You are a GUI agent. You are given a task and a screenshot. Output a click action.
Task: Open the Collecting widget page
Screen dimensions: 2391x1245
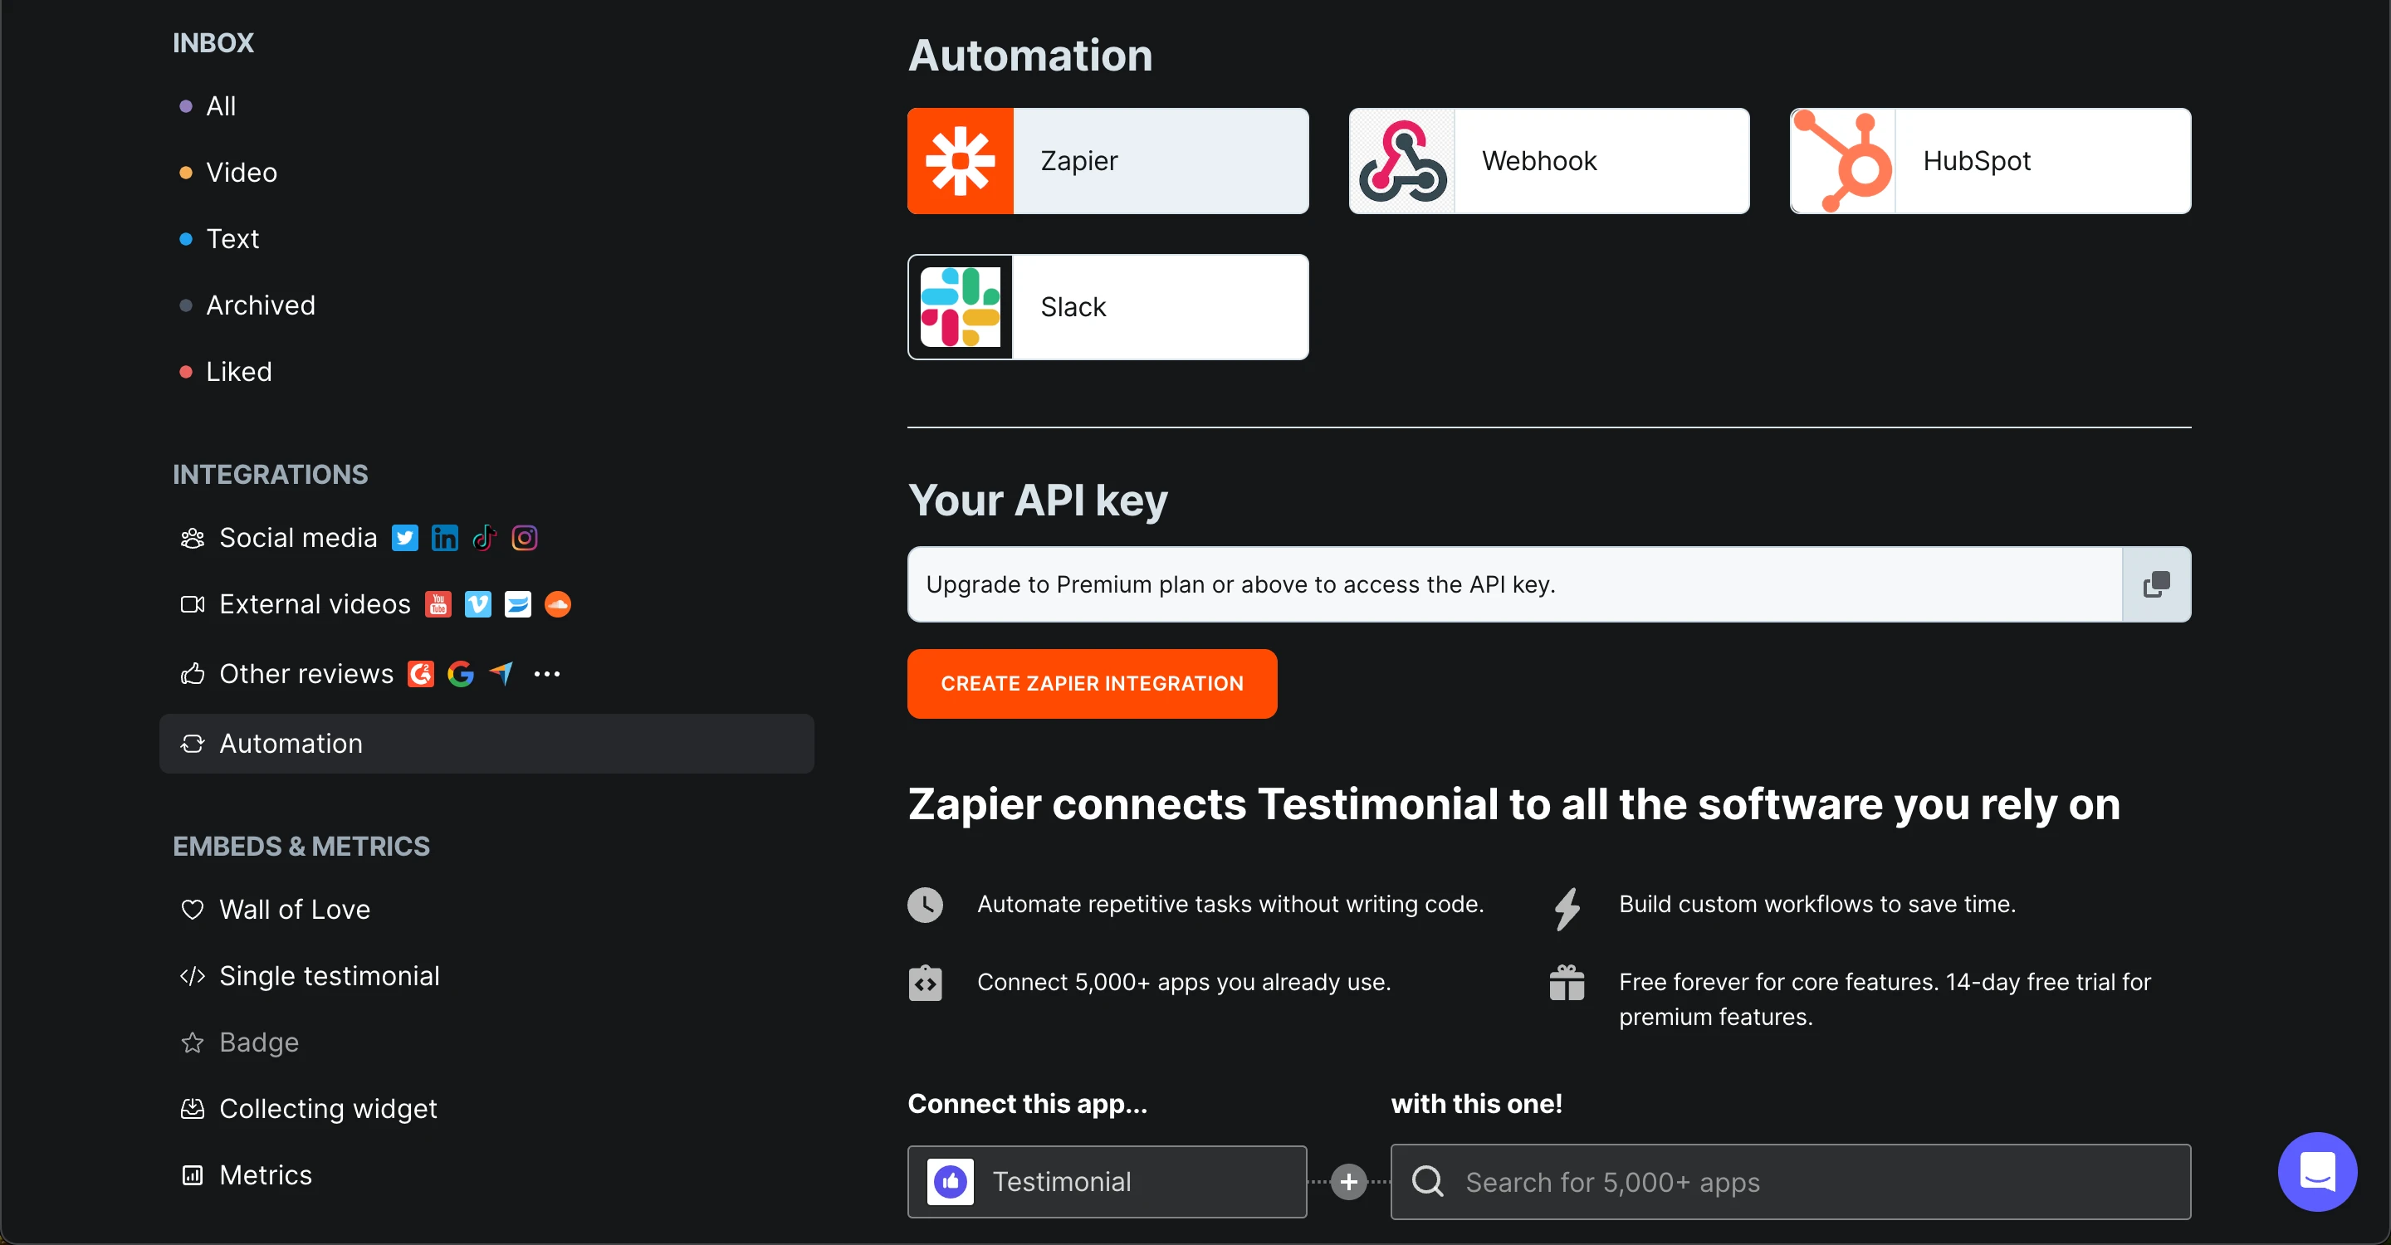tap(328, 1110)
